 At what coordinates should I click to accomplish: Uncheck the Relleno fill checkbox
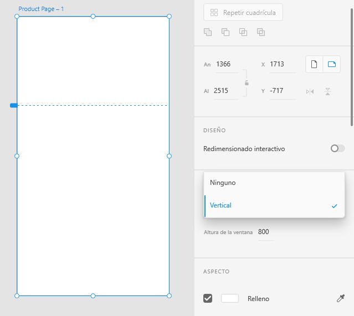coord(208,298)
